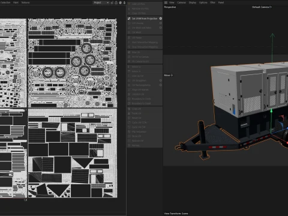Open the viewport Filter menu
This screenshot has width=288, height=216.
[x=212, y=2]
